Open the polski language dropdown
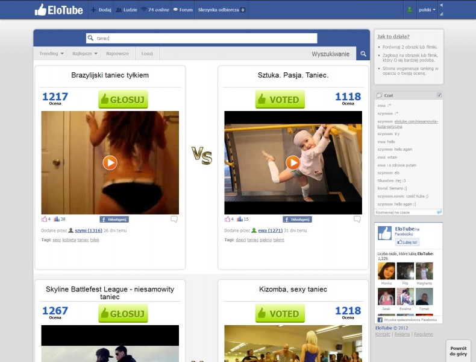This screenshot has width=476, height=362. [427, 10]
